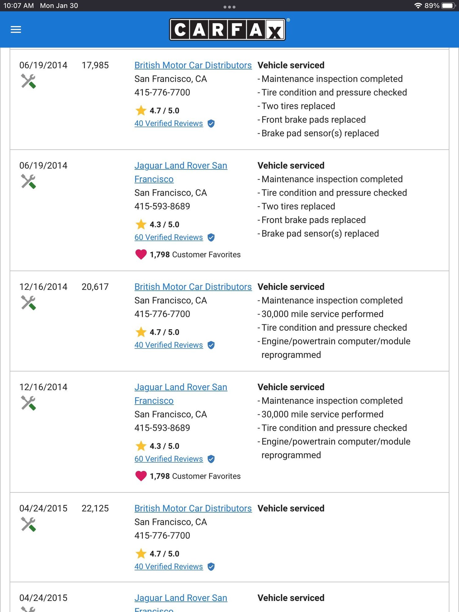459x612 pixels.
Task: Open 40 Verified Reviews in 20,617 miles record
Action: 169,345
